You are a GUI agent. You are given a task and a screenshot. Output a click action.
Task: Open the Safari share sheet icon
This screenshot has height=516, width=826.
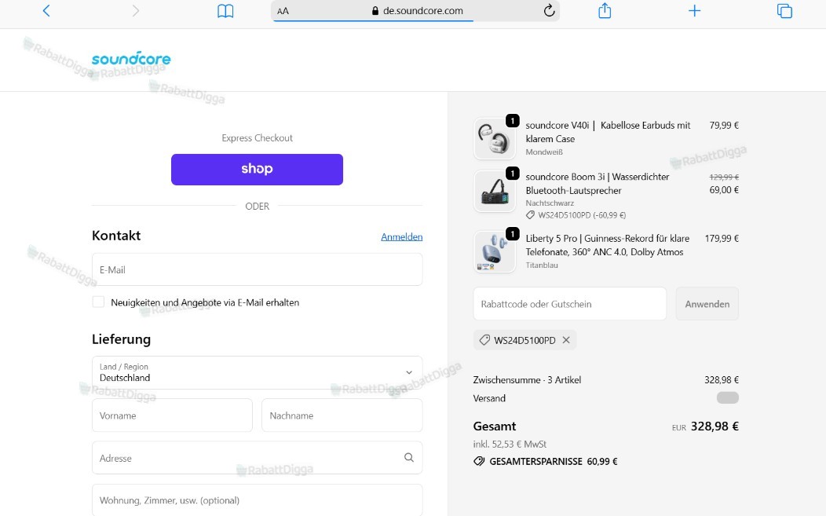[605, 10]
